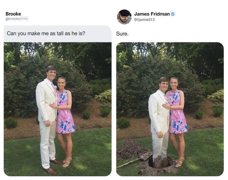Open Brooke's original photo
This screenshot has width=228, height=180.
click(58, 109)
